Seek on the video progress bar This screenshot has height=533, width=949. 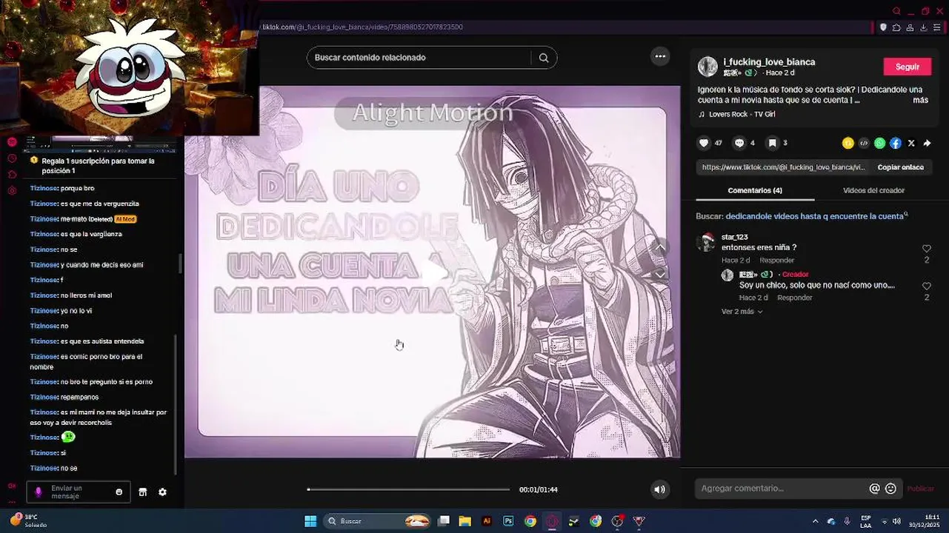408,489
